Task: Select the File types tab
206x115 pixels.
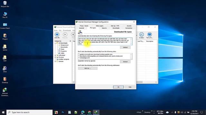Action: click(x=93, y=28)
